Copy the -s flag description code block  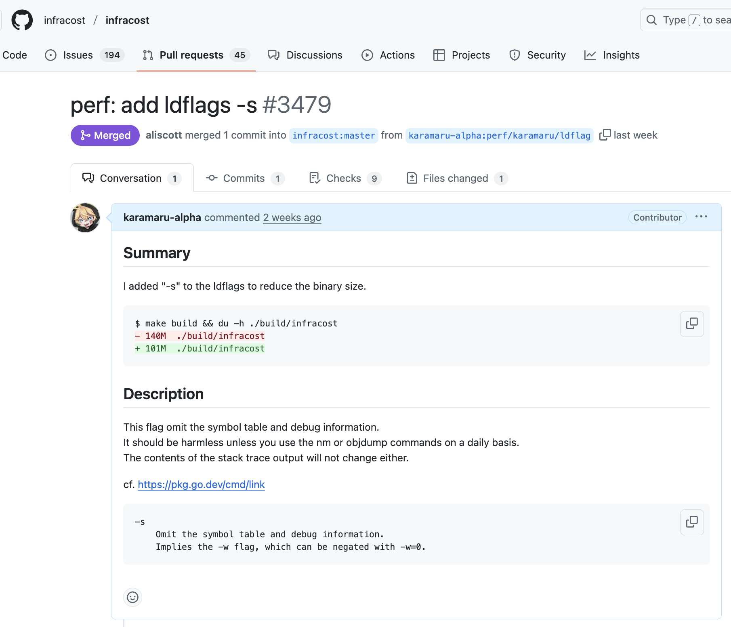(x=691, y=522)
